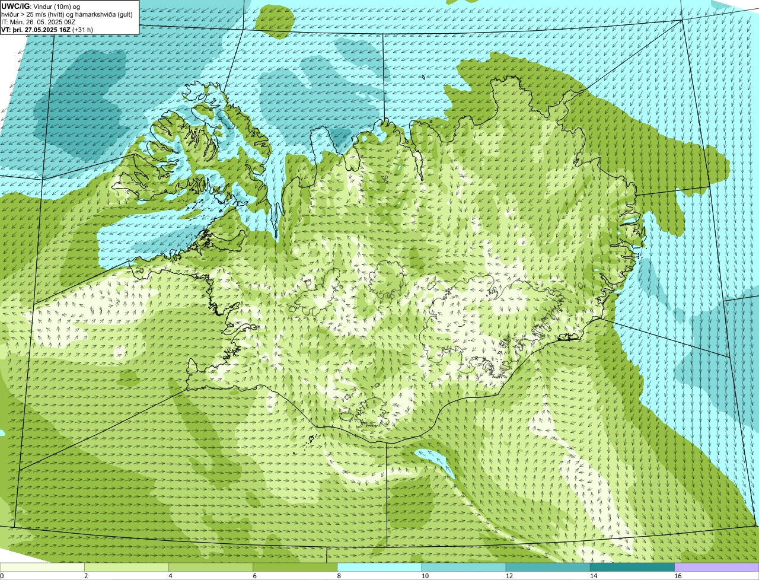Click the '10' label on the wind scale

pyautogui.click(x=425, y=576)
